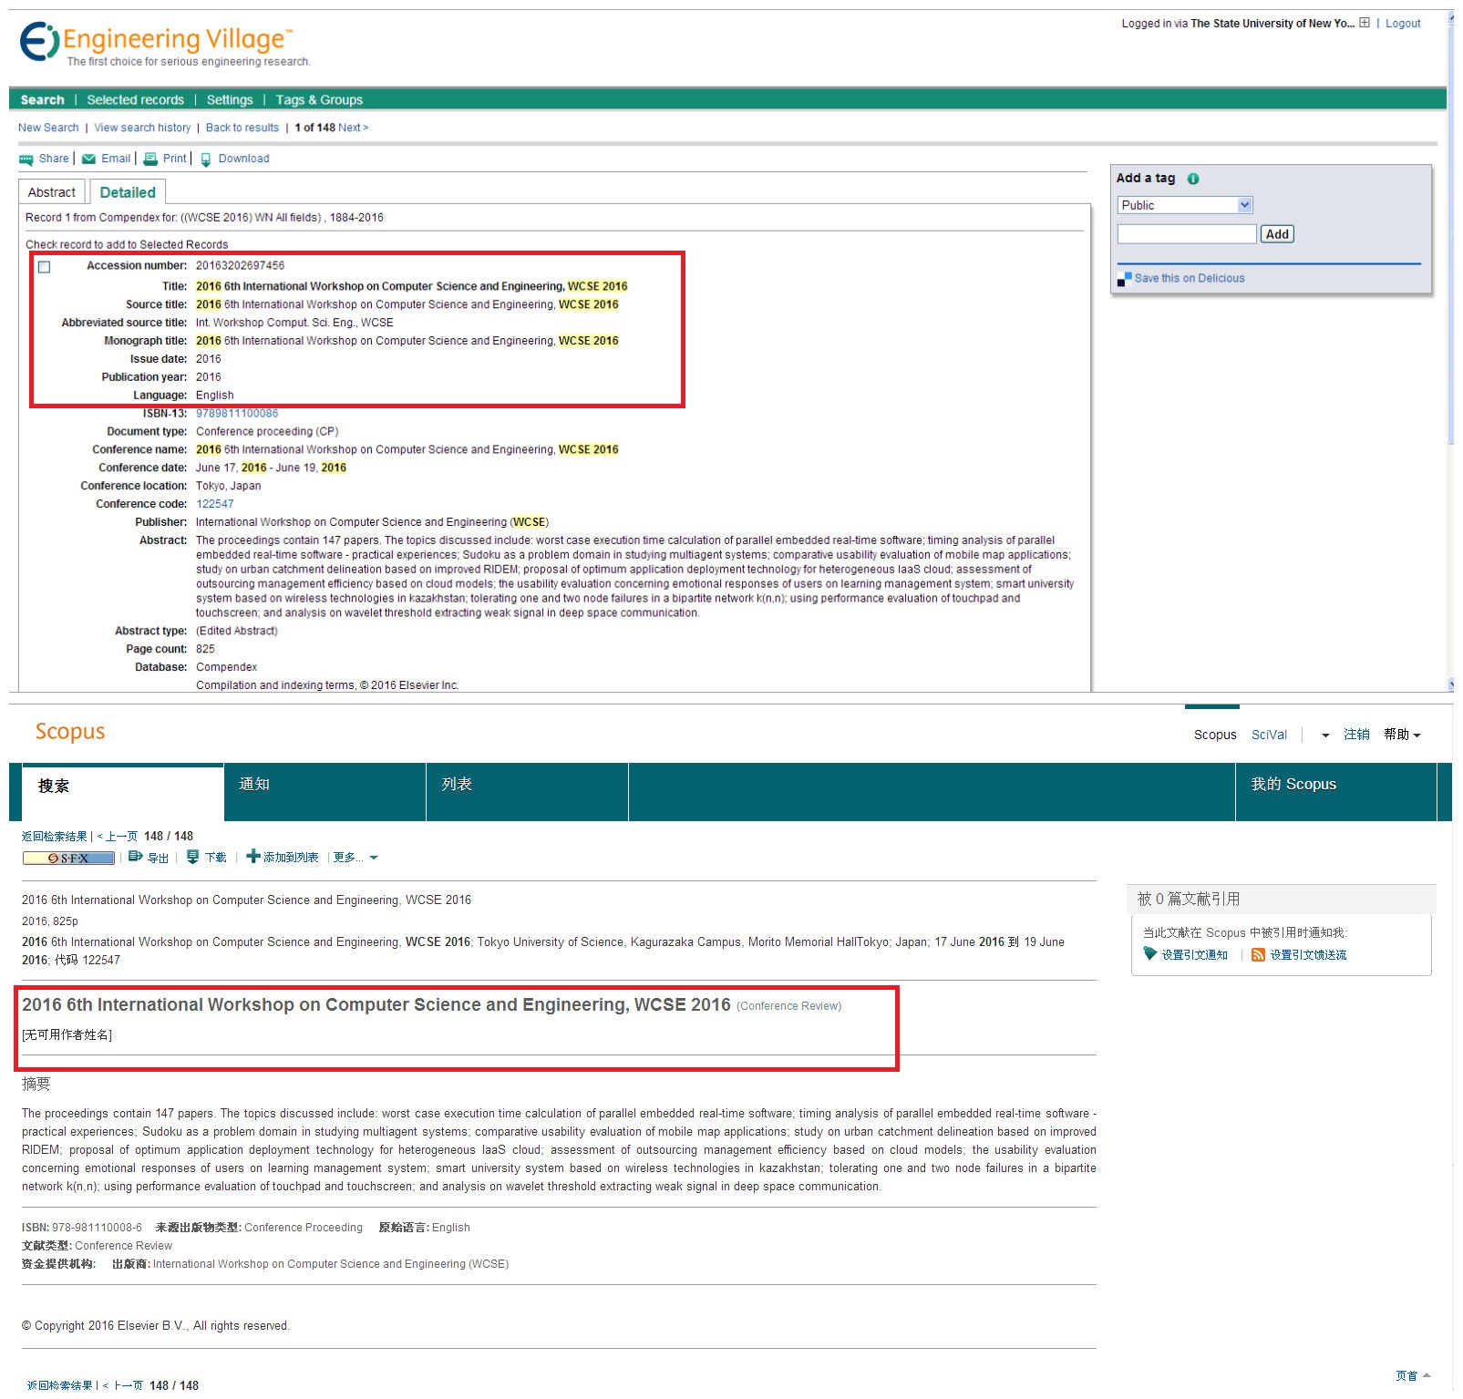
Task: Open the Search menu in Engineering Village
Action: coord(43,100)
